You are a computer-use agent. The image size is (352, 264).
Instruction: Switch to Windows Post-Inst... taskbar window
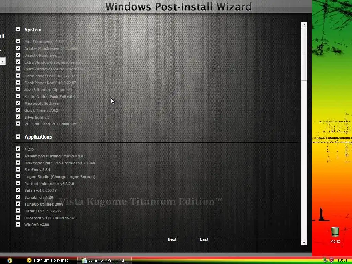(x=104, y=261)
